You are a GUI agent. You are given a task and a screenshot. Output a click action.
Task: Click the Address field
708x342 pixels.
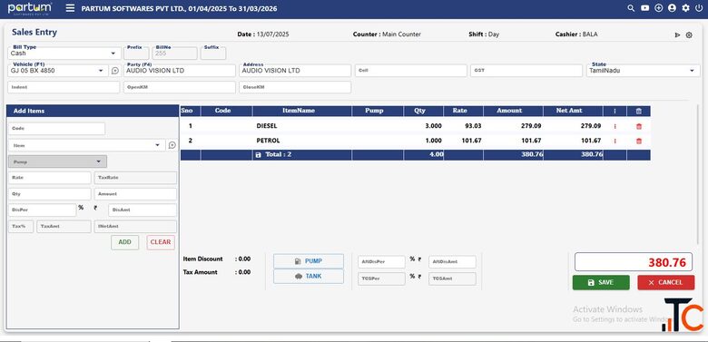[x=295, y=71]
